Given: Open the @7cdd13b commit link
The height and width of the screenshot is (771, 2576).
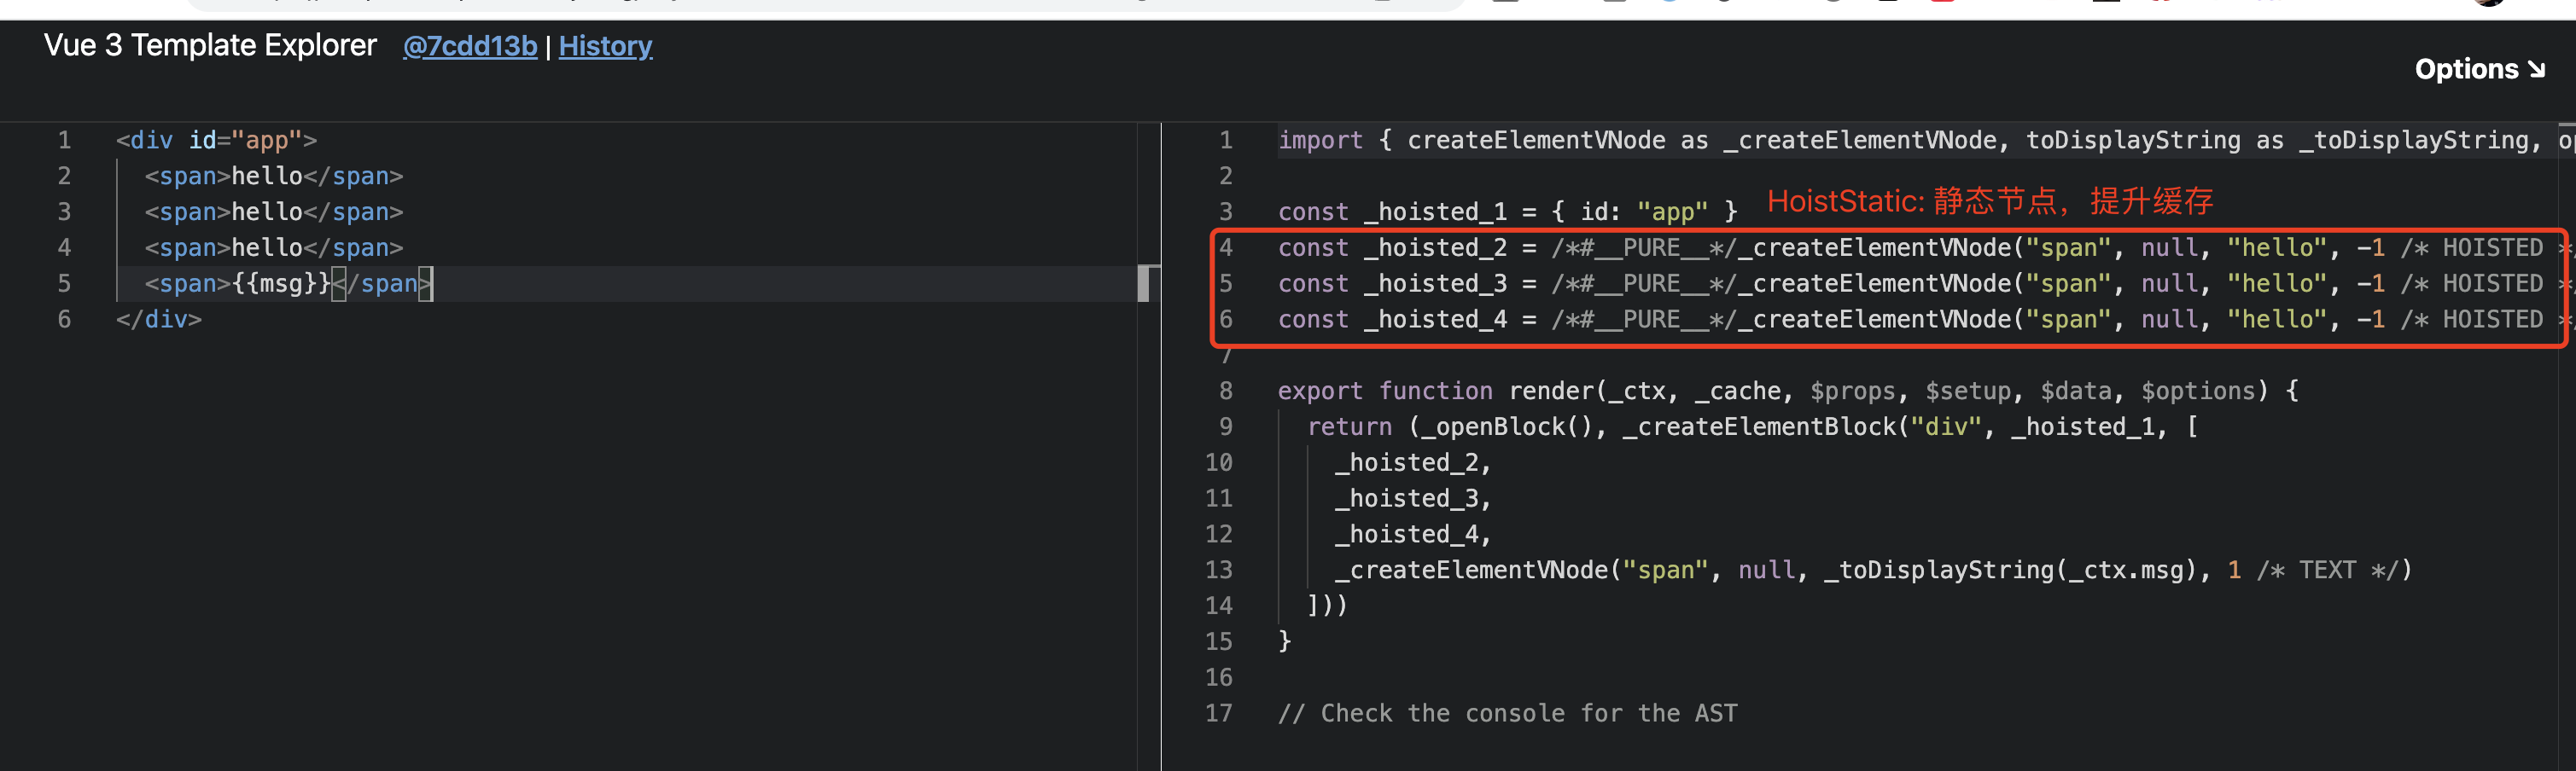Looking at the screenshot, I should point(469,46).
